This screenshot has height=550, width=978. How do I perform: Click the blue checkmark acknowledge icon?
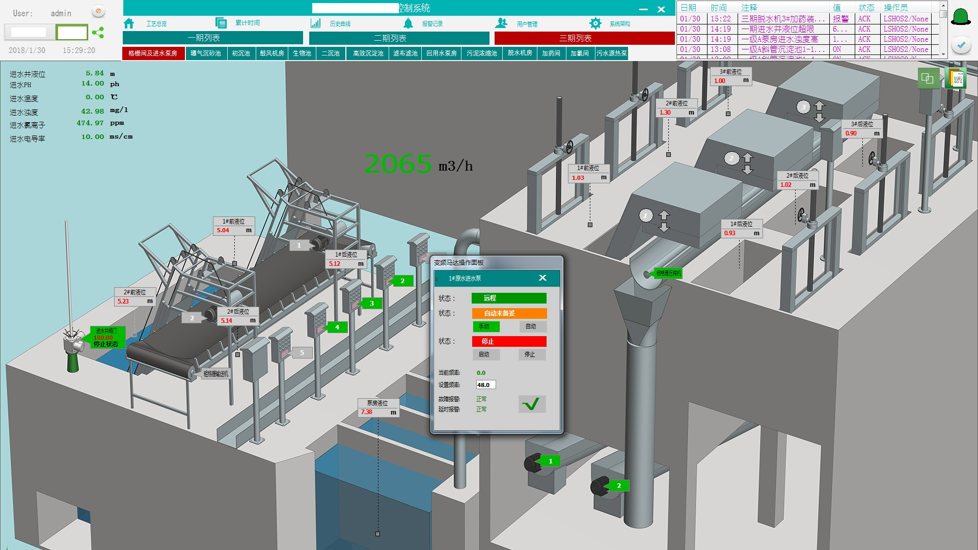[961, 45]
